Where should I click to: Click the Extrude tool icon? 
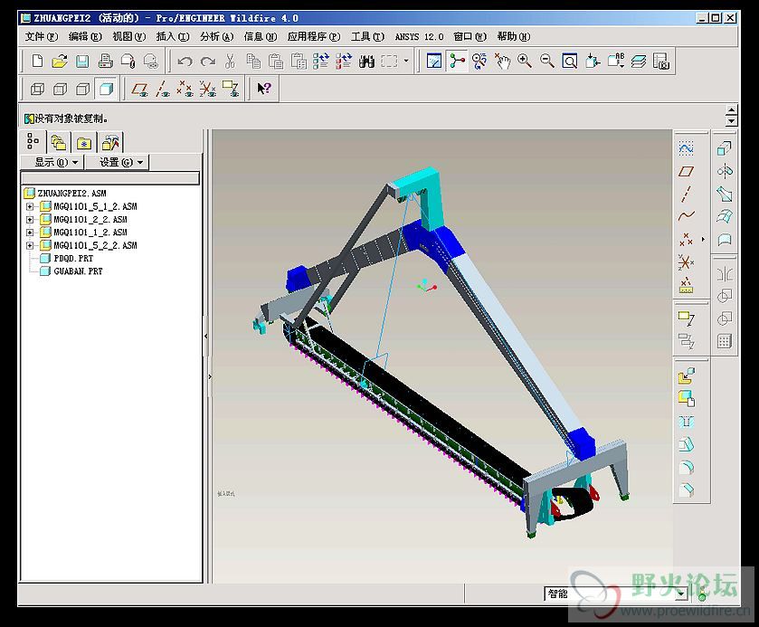[725, 148]
